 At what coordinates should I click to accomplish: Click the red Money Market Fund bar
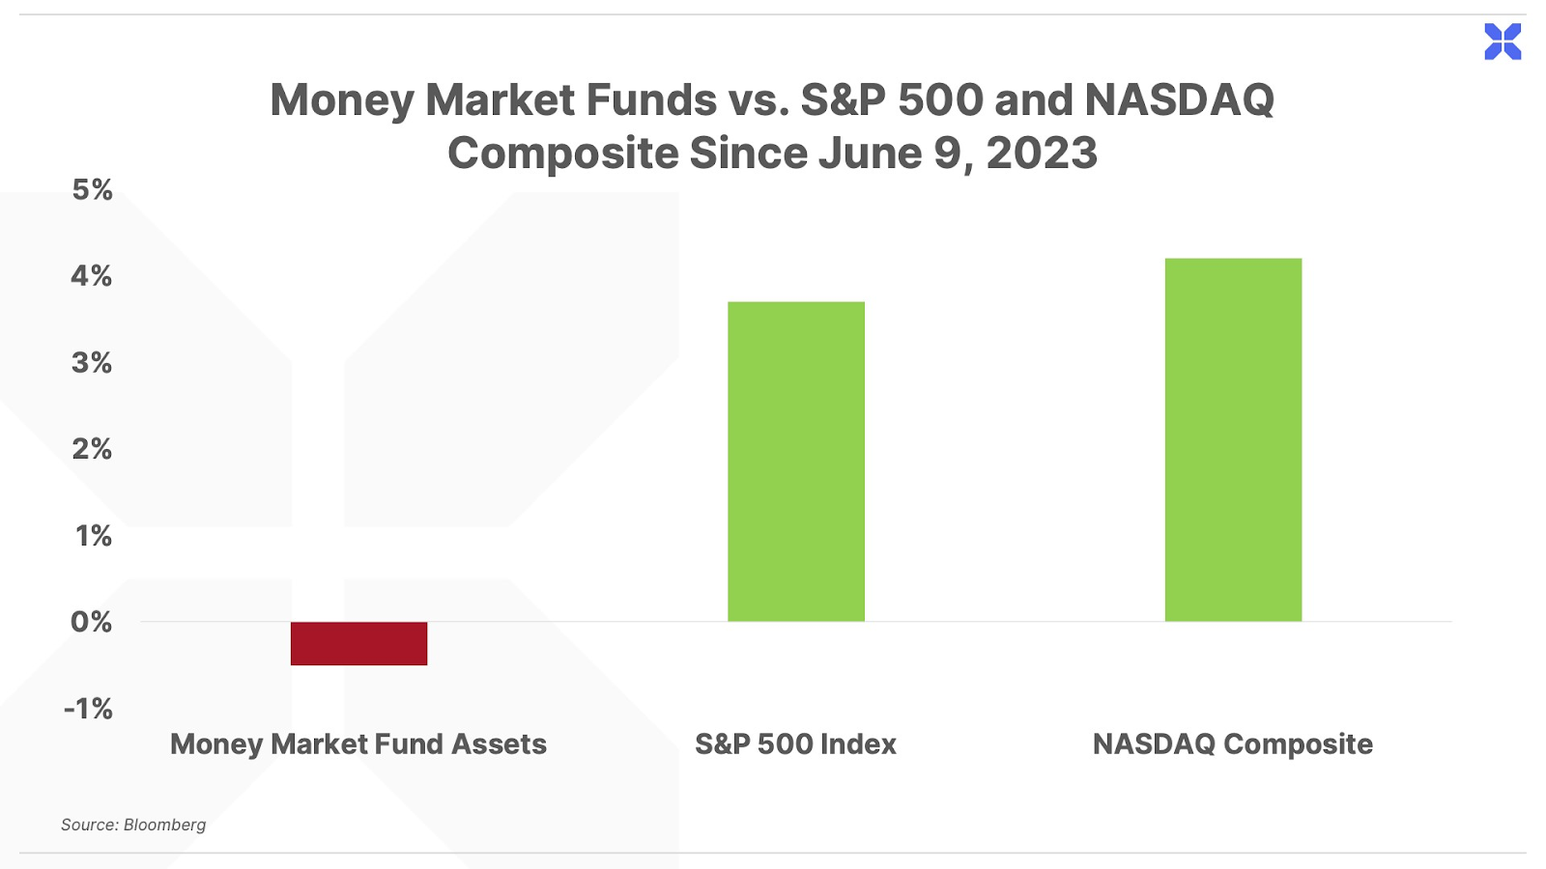(x=358, y=643)
